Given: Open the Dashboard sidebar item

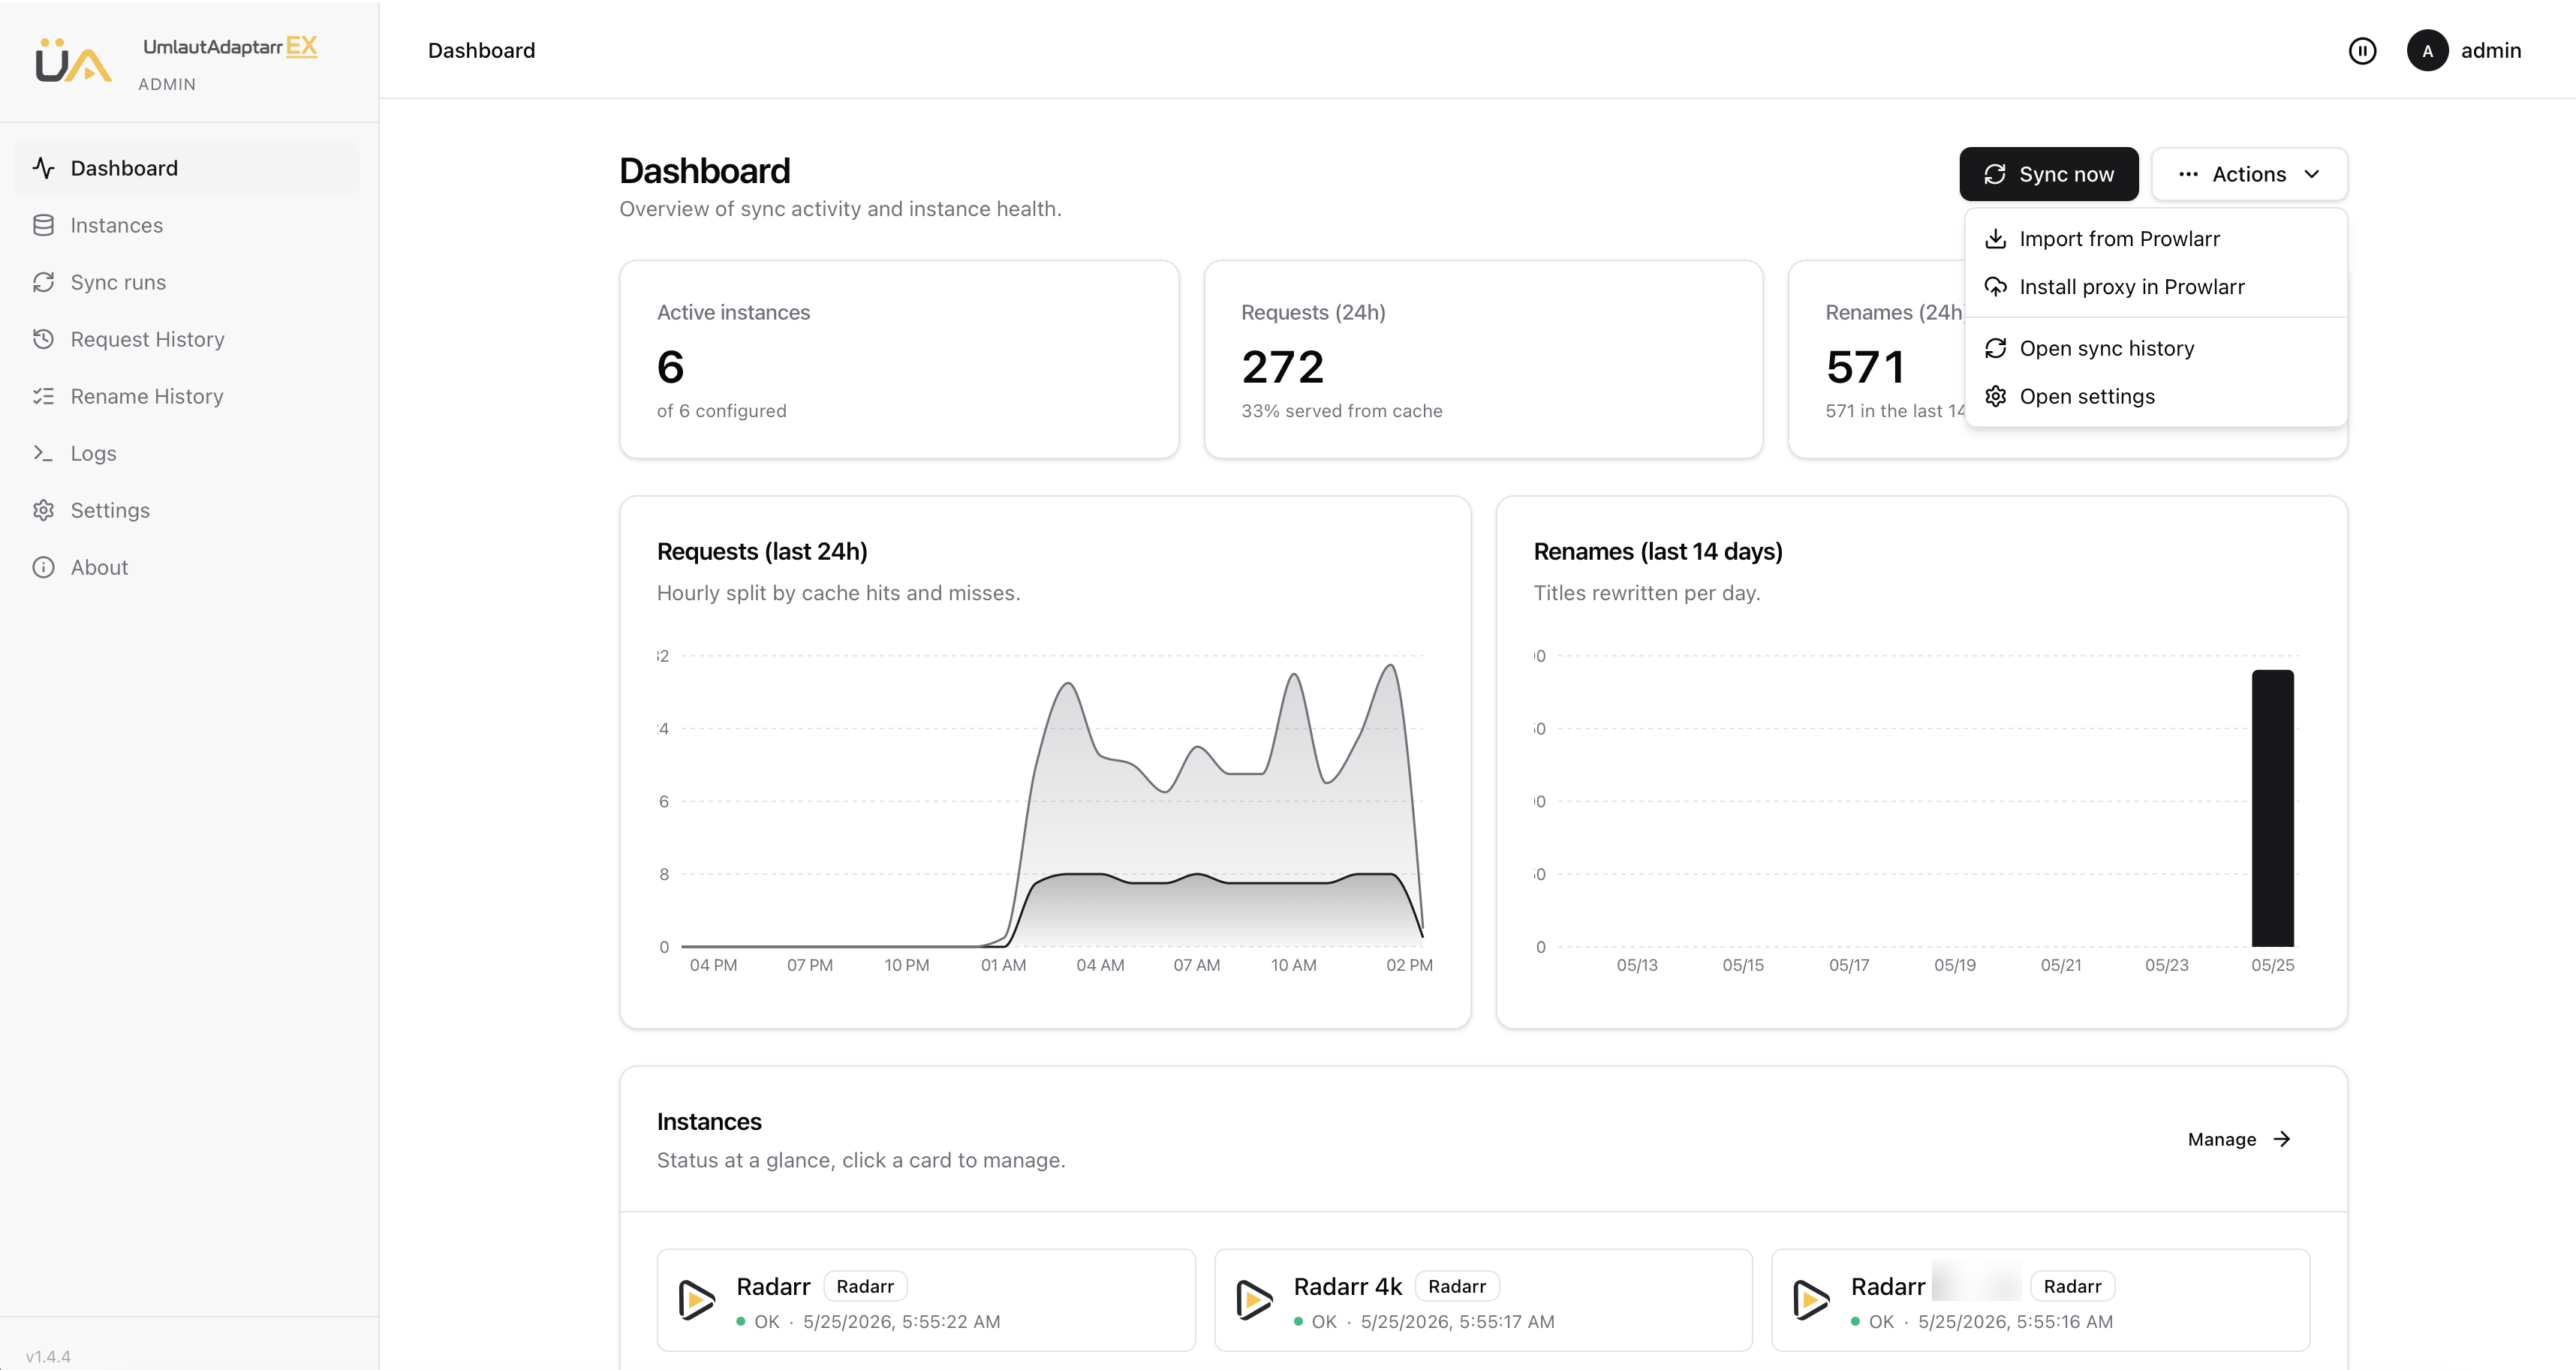Looking at the screenshot, I should (187, 168).
